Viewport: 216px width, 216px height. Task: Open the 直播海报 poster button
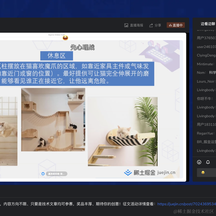coord(134,25)
